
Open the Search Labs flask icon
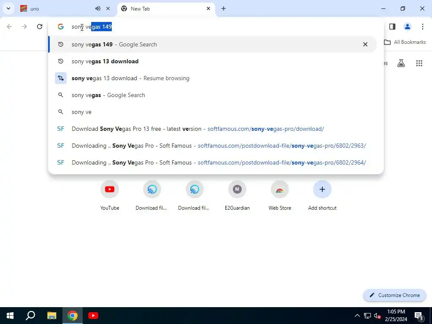tap(401, 63)
